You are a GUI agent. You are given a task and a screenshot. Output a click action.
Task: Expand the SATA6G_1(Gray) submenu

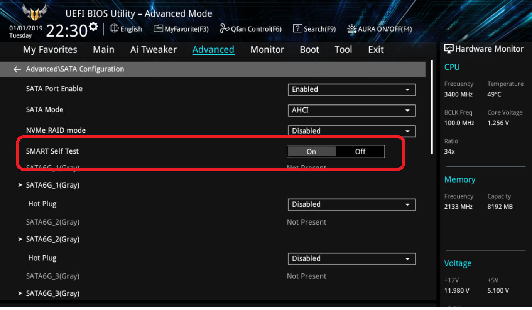click(x=49, y=185)
